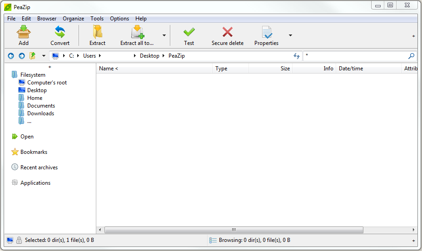
Task: Click the 'Selected: 0 dir(s), 1 file(s), 0 B' status text
Action: [60, 240]
